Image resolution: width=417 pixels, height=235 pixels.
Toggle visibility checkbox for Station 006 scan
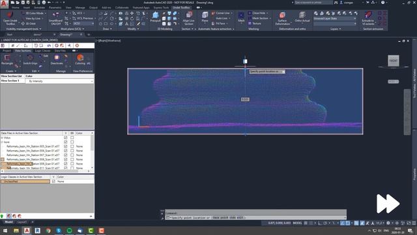pyautogui.click(x=66, y=151)
